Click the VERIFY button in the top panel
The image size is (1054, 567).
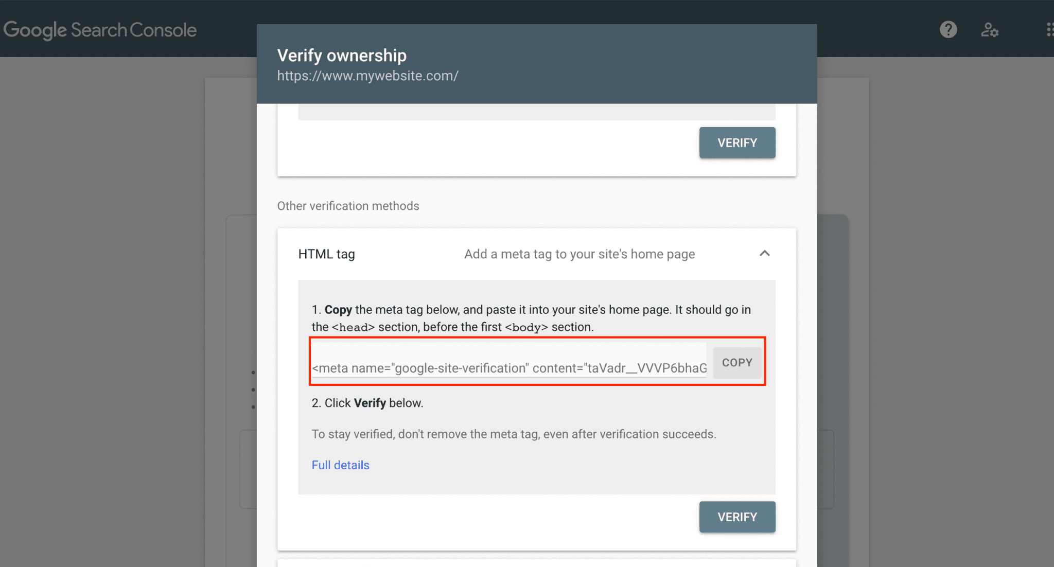click(736, 143)
